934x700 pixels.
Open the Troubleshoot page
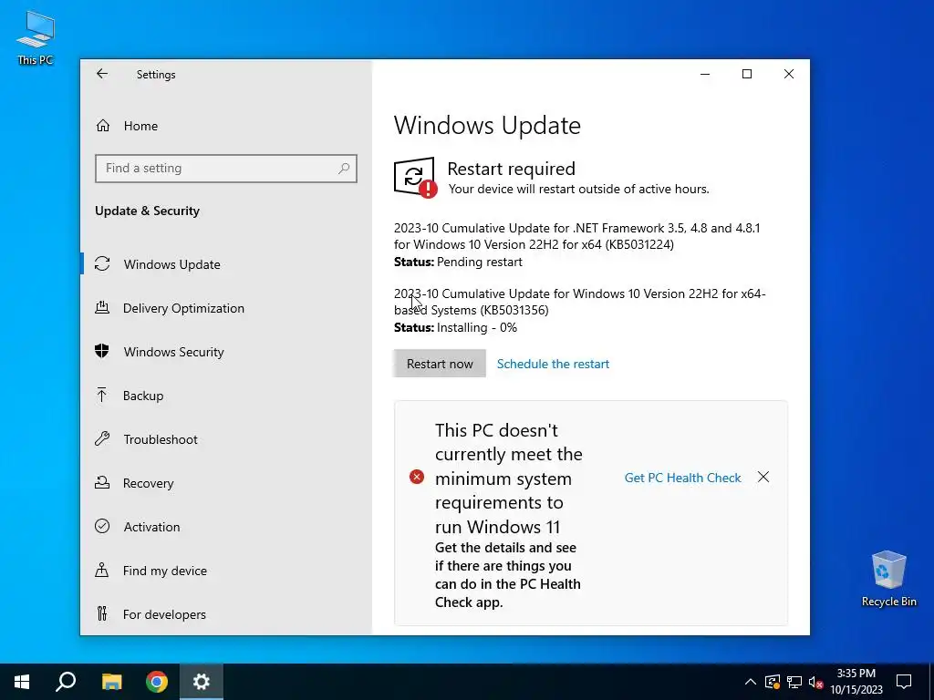pyautogui.click(x=226, y=439)
